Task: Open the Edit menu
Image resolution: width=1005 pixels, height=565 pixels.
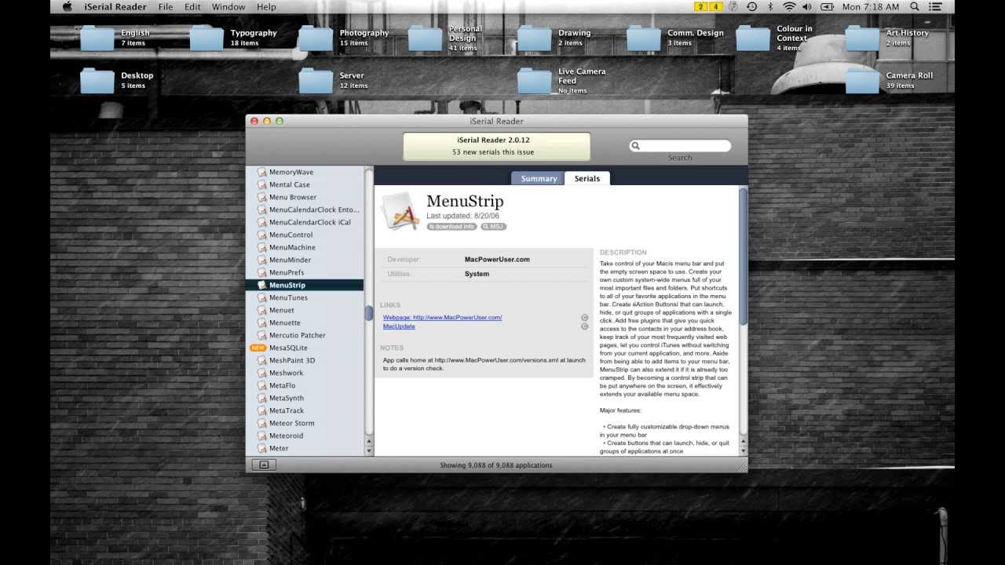Action: [x=192, y=7]
